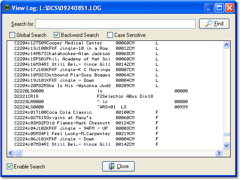Click the door icon on Close button
Screen dimensions: 240x180
click(112, 166)
